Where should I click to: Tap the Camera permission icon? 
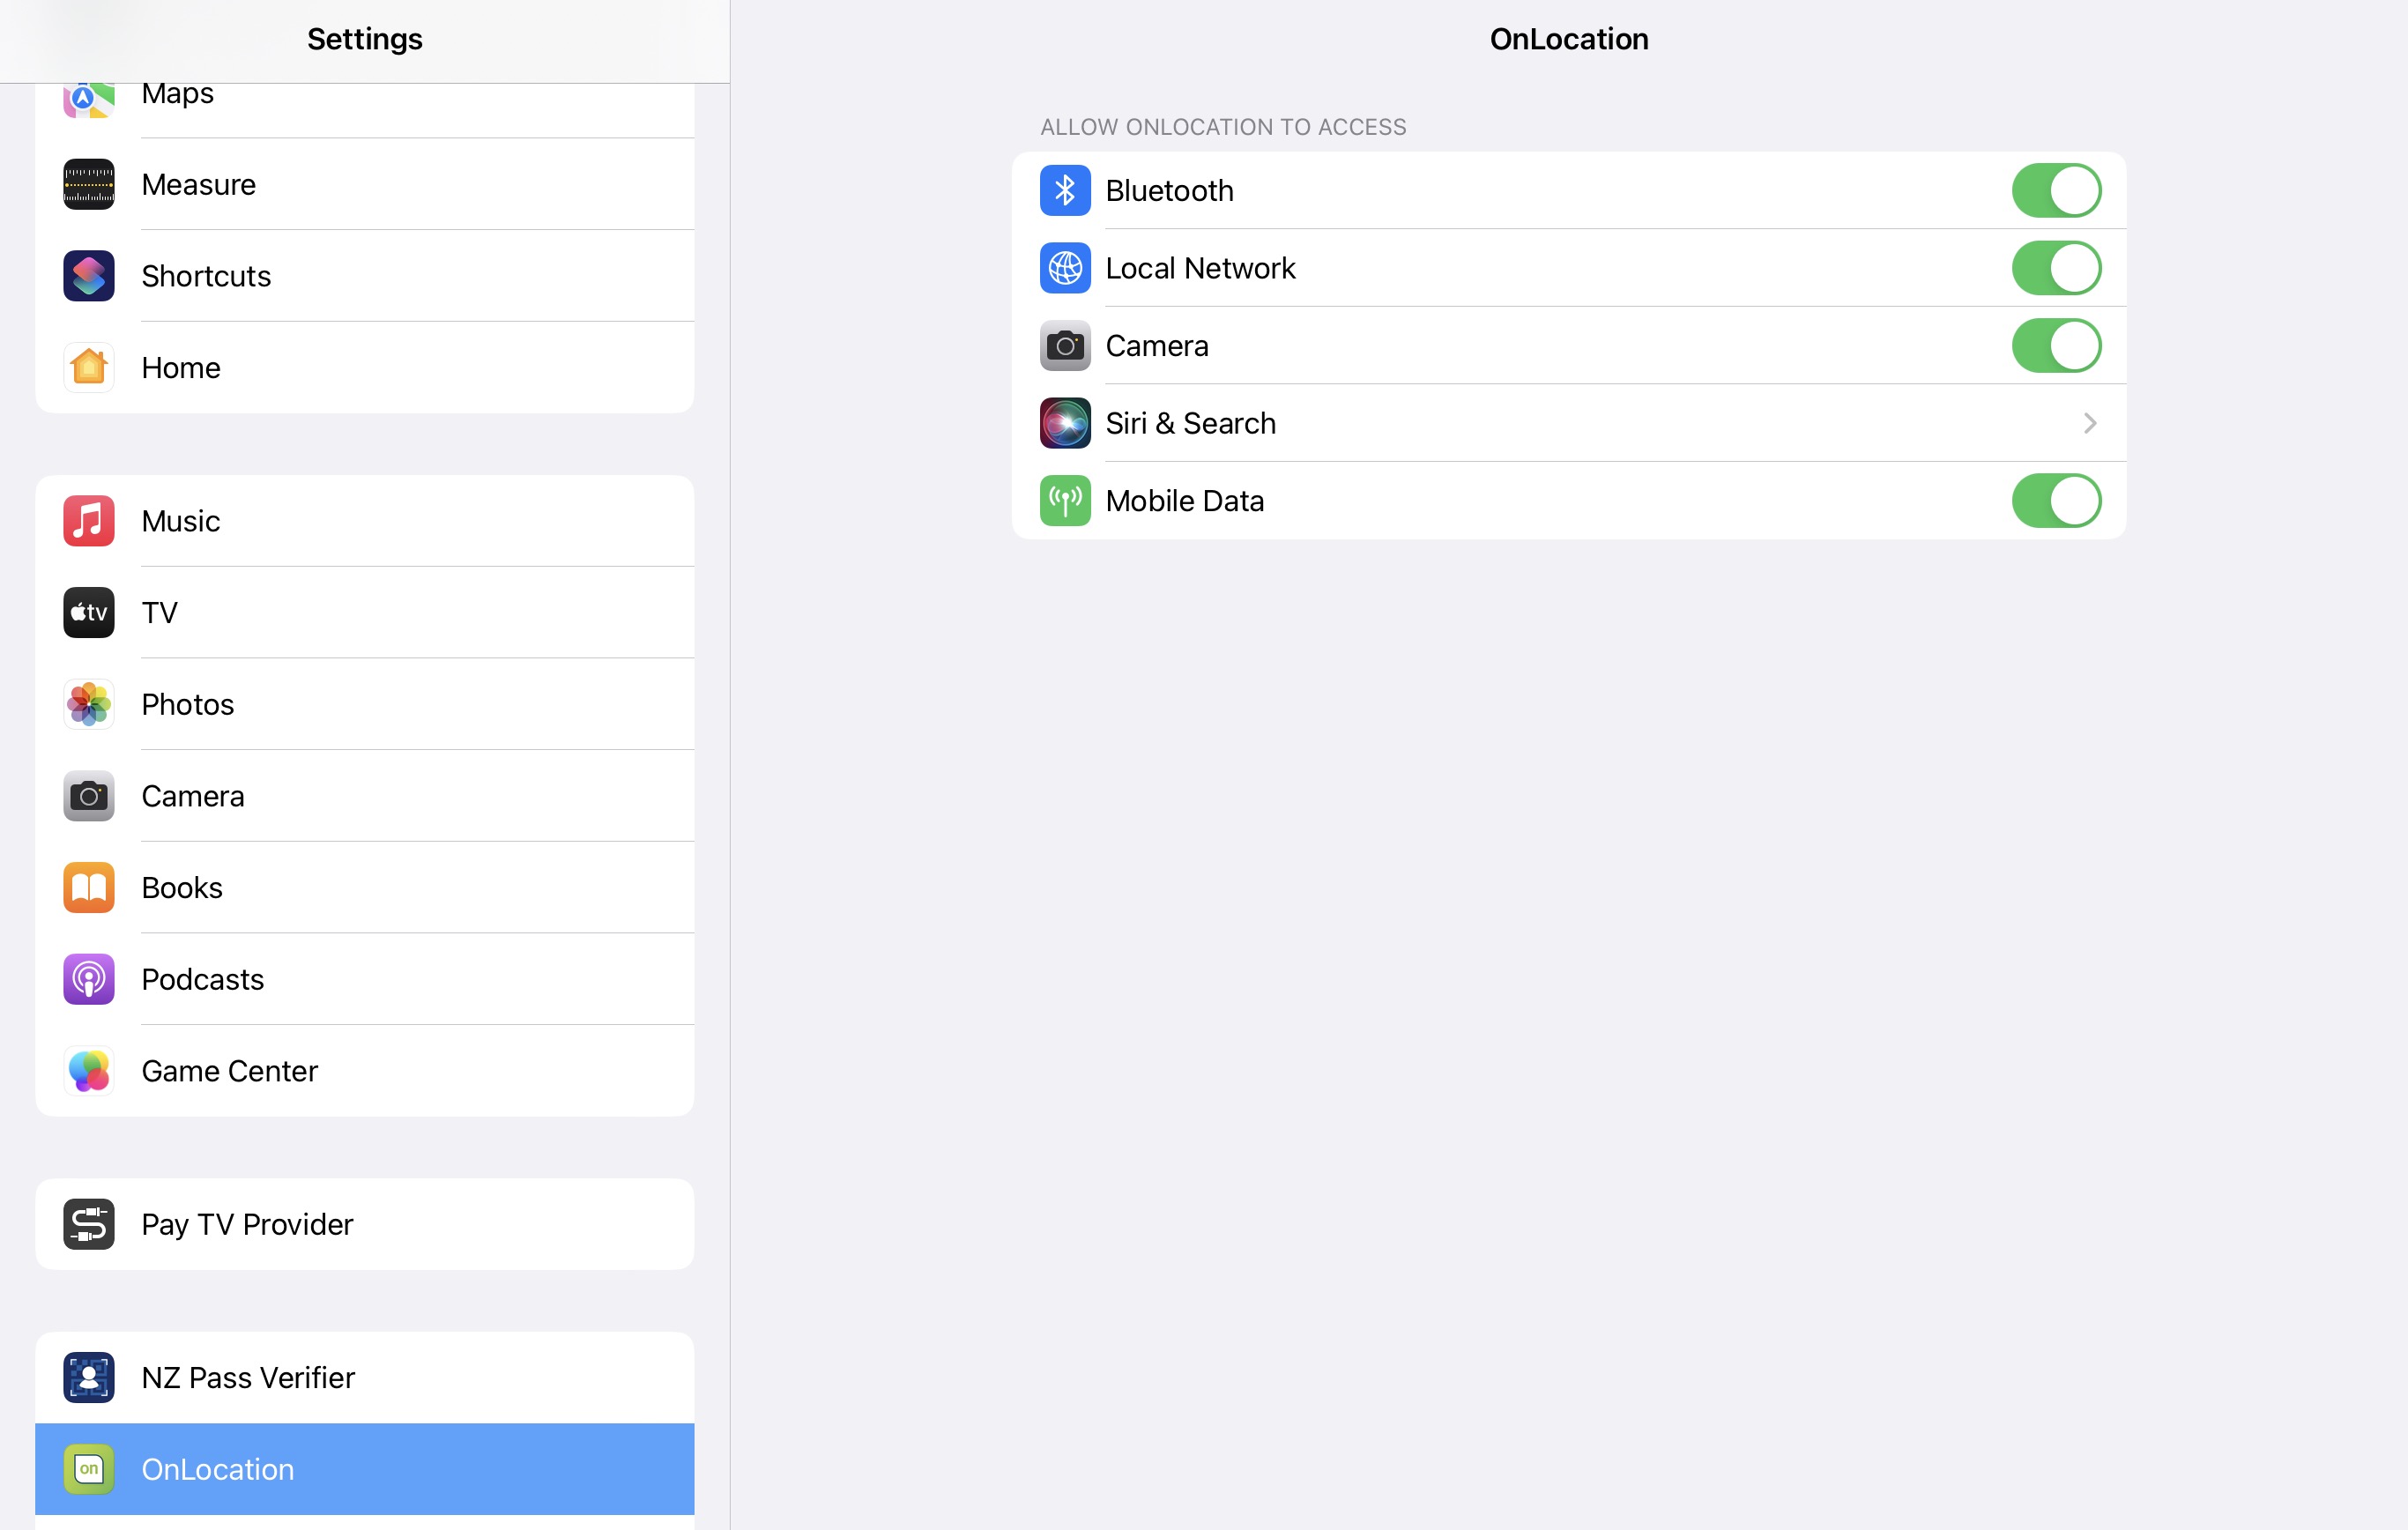pos(1065,346)
